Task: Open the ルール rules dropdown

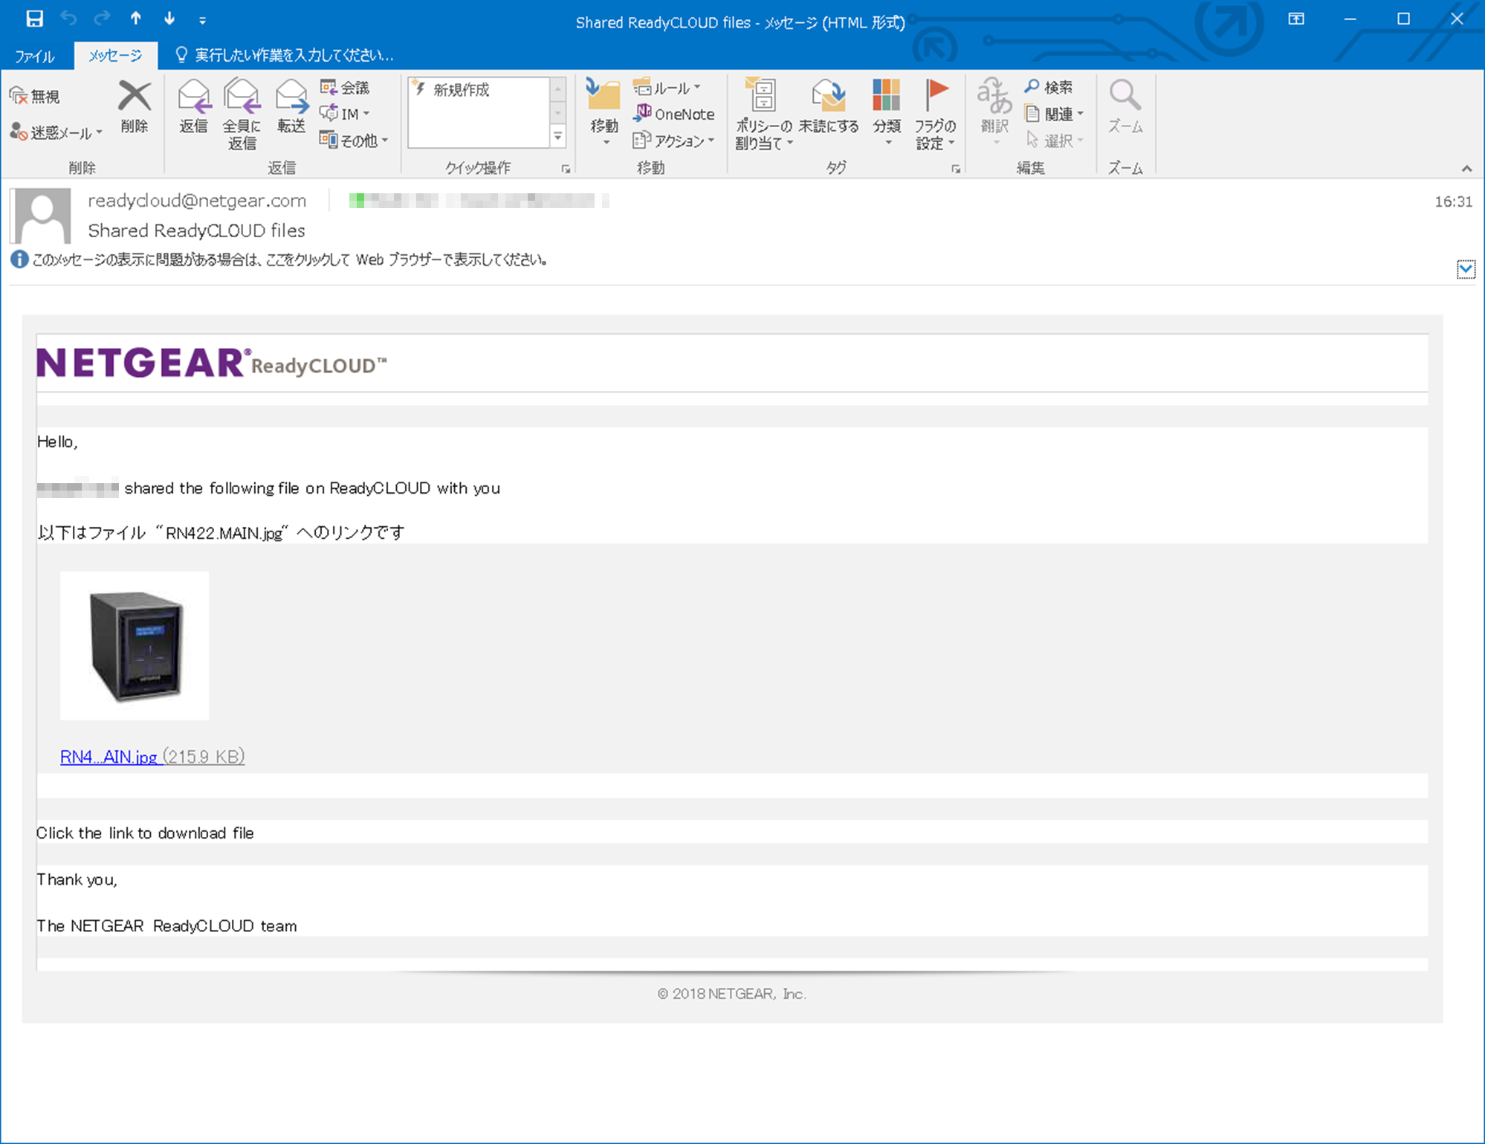Action: click(667, 88)
